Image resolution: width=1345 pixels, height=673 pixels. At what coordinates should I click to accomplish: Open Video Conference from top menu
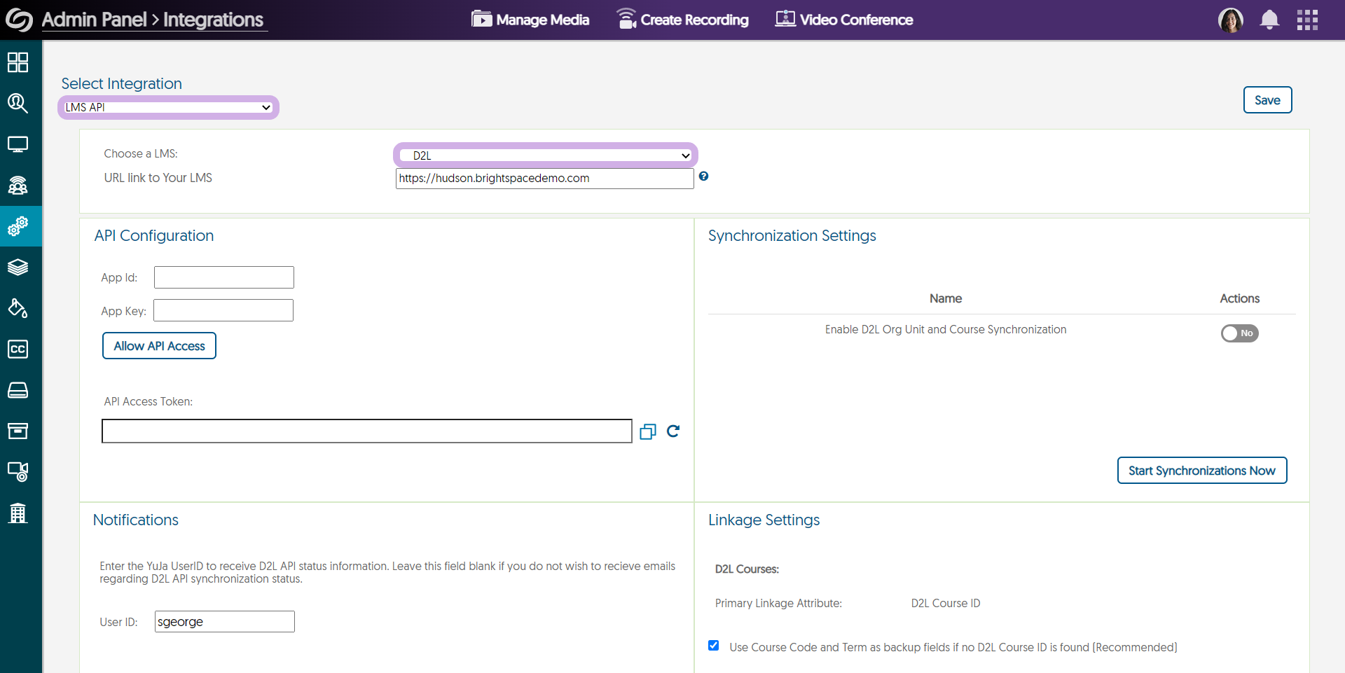click(x=844, y=20)
